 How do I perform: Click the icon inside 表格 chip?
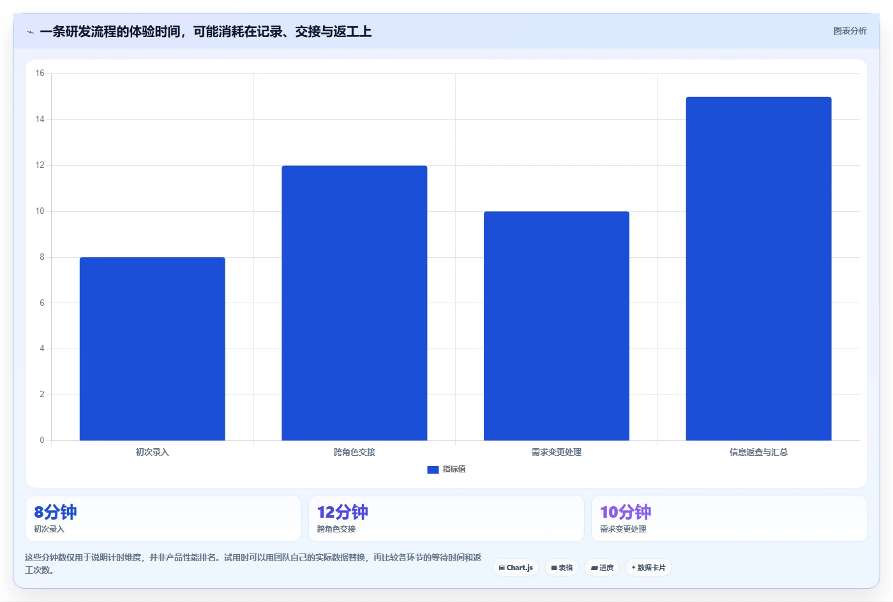point(554,568)
